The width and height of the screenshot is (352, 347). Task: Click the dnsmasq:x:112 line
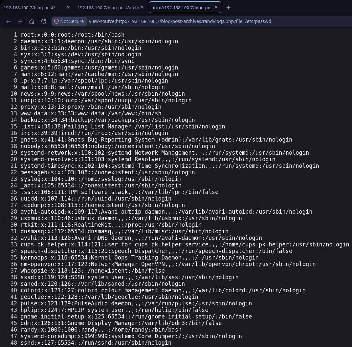[124, 231]
